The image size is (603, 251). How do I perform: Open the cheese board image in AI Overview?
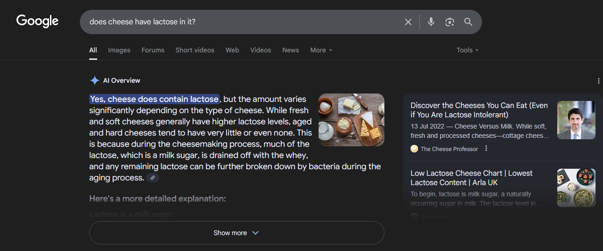pyautogui.click(x=351, y=120)
